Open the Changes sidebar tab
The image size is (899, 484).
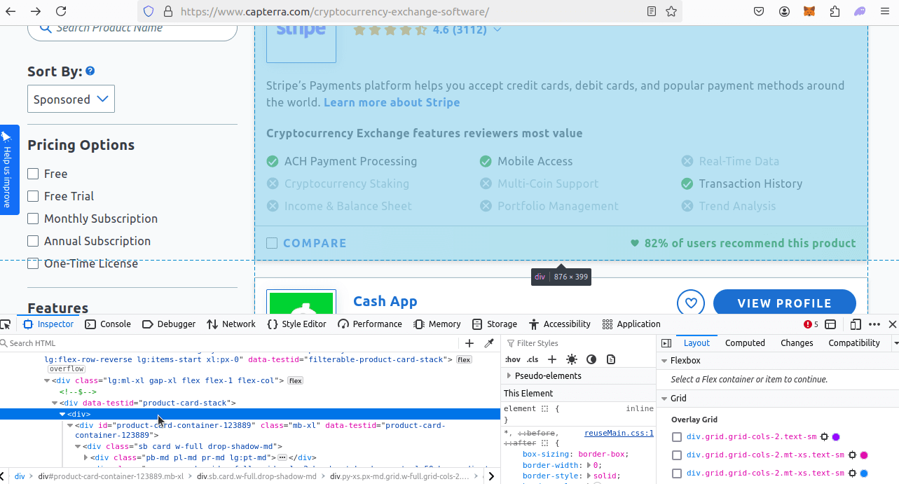point(797,343)
